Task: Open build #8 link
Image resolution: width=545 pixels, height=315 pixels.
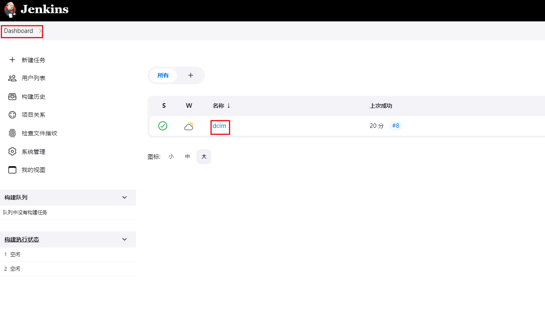Action: [x=395, y=126]
